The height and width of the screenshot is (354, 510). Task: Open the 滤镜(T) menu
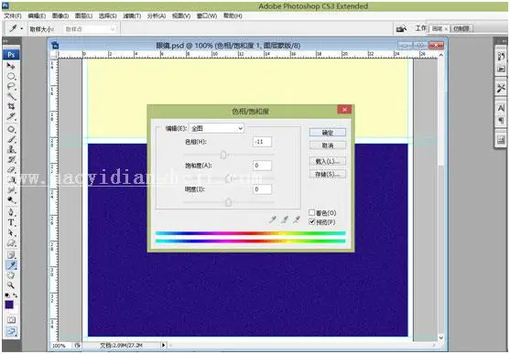132,16
